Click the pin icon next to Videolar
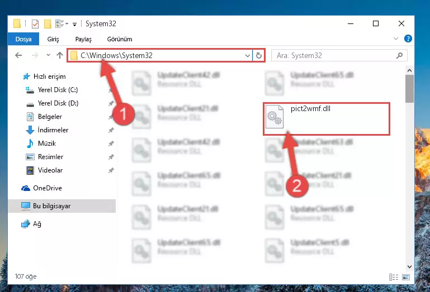The image size is (430, 292). (x=111, y=170)
